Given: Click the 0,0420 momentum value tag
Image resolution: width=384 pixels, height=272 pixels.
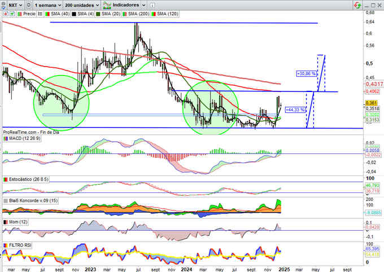Looking at the screenshot, I should tap(373, 227).
